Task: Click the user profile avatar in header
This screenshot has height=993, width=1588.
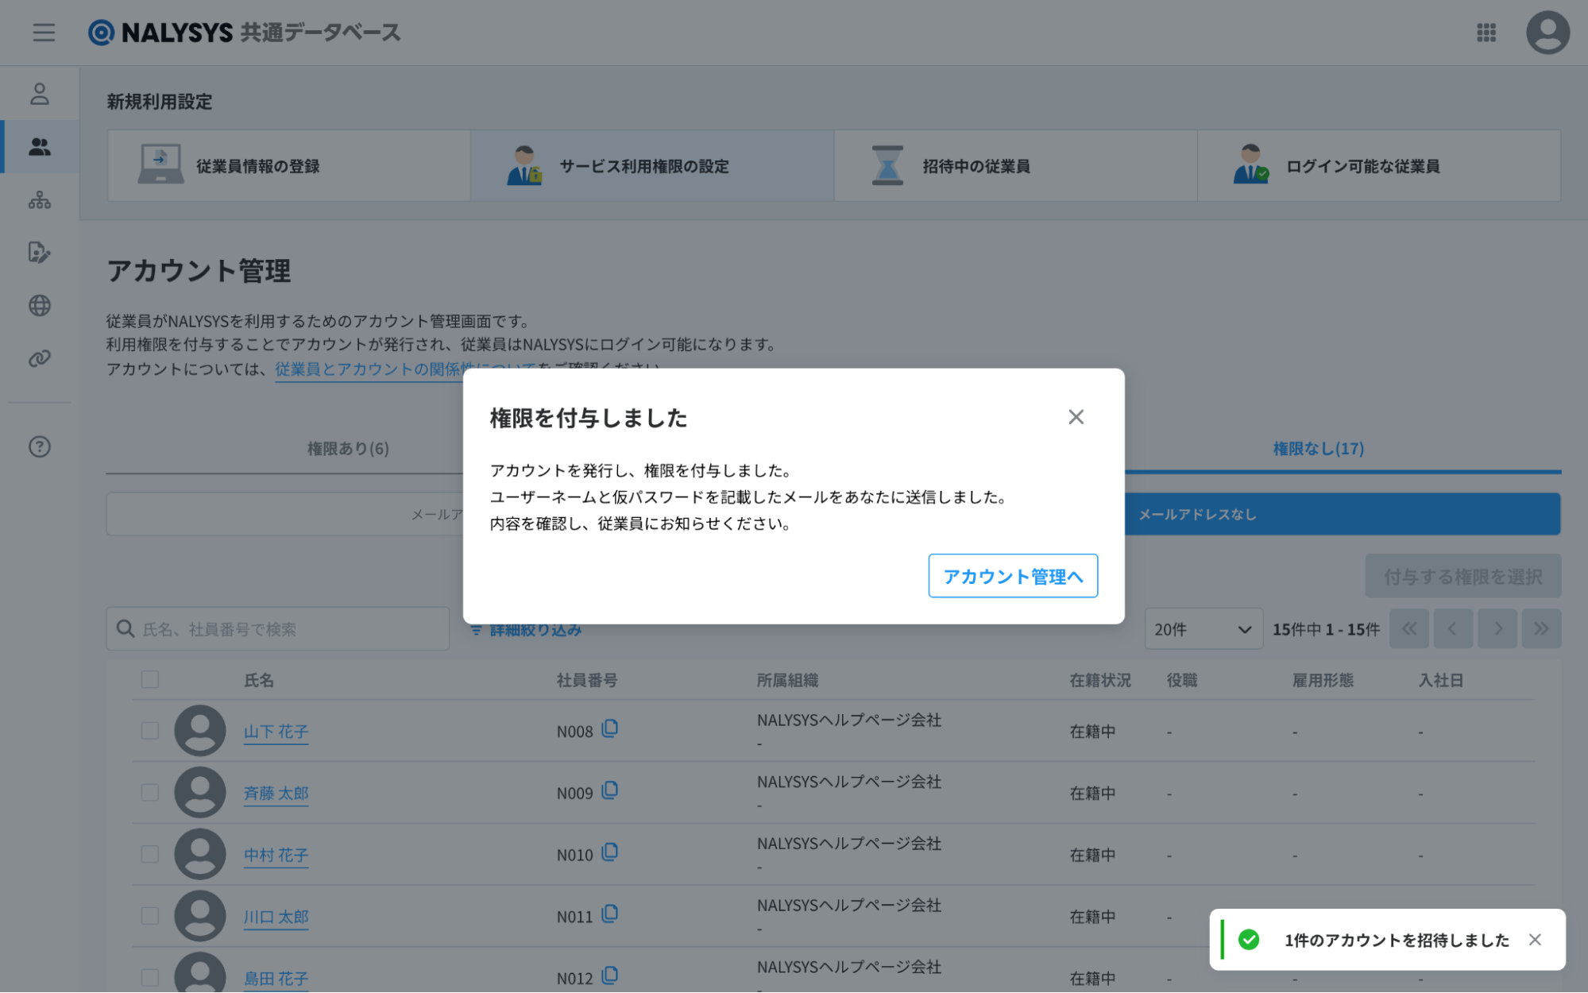Action: pyautogui.click(x=1547, y=33)
